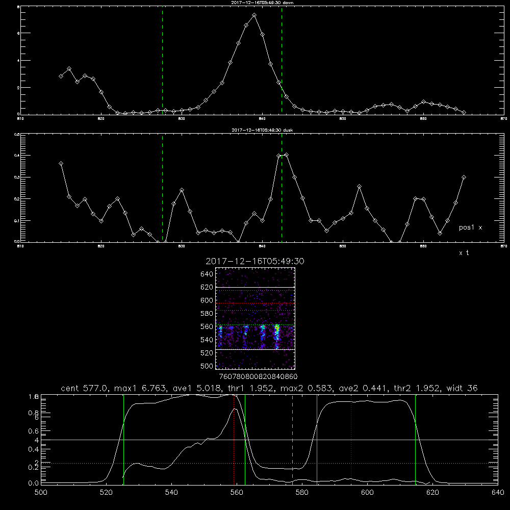Click the '580' tick label on bottom plot x-axis
Screen dimensions: 510x510
tap(302, 493)
